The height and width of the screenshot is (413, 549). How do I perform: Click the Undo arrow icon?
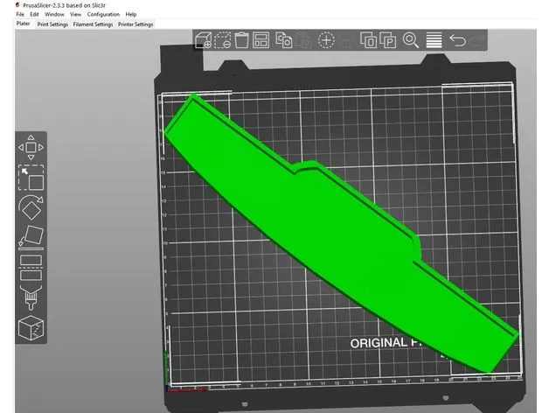457,40
